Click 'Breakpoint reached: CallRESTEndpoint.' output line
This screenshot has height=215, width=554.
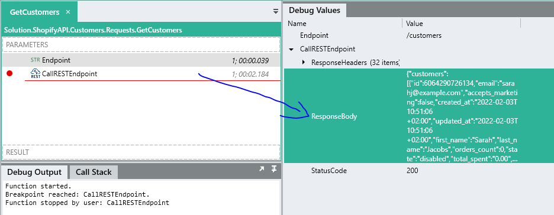pyautogui.click(x=78, y=194)
